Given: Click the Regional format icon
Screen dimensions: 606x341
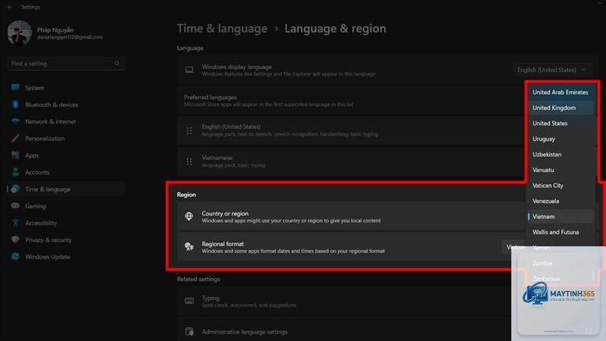Looking at the screenshot, I should point(189,247).
